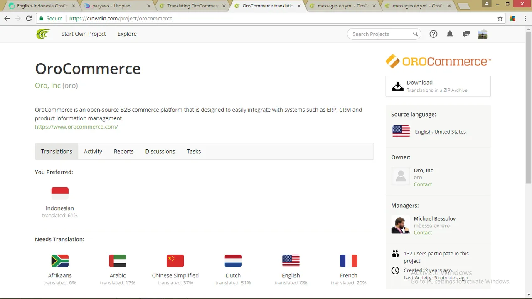Open the Explore menu item
Image resolution: width=532 pixels, height=299 pixels.
tap(127, 34)
